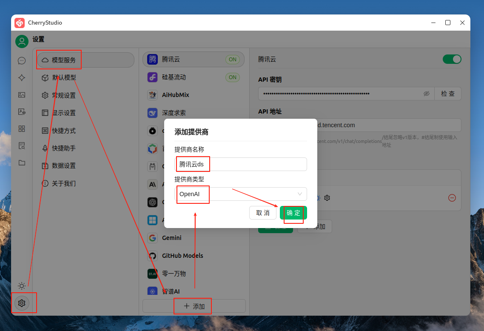Click the red remove model icon

click(452, 198)
